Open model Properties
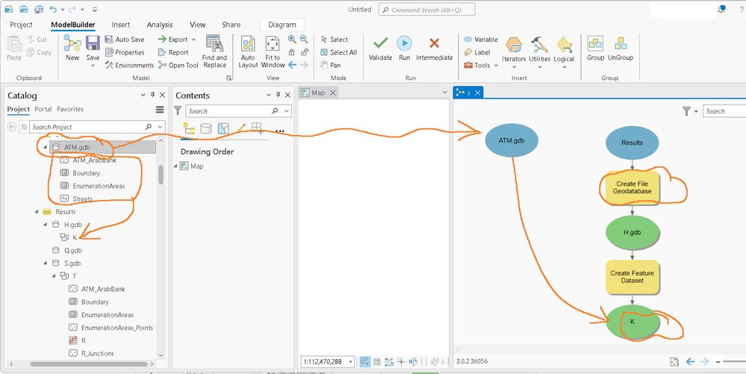This screenshot has width=746, height=374. point(125,52)
